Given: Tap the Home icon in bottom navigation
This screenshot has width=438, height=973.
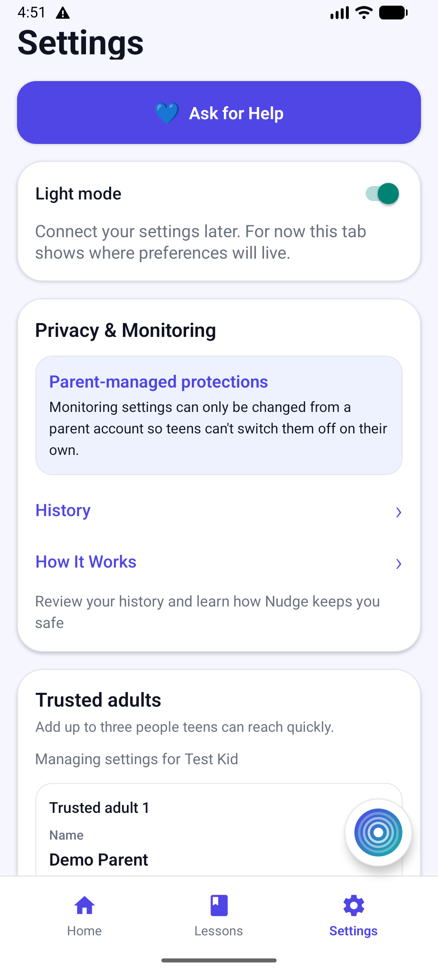Looking at the screenshot, I should (84, 905).
